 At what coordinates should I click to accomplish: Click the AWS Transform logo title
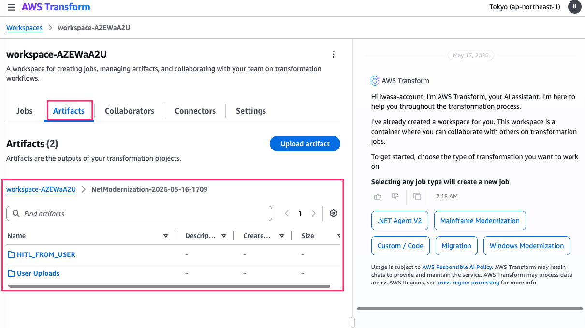click(x=56, y=7)
